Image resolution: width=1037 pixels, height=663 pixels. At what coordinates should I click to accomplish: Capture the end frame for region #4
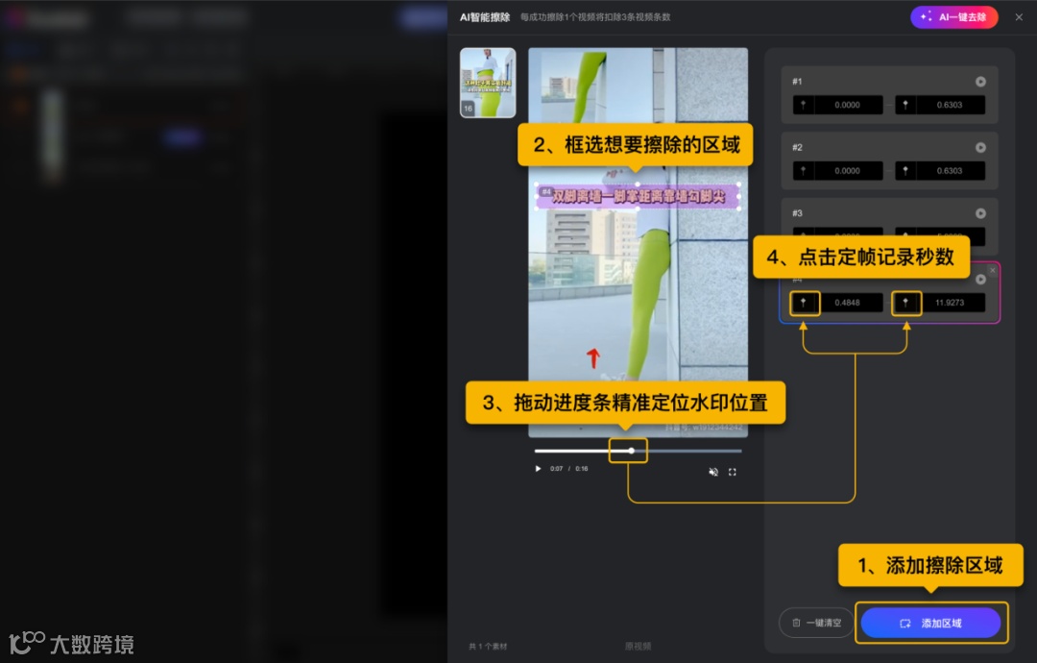[x=906, y=303]
